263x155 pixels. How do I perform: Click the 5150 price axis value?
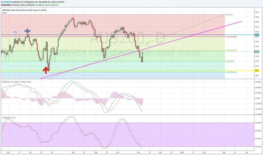coord(257,61)
